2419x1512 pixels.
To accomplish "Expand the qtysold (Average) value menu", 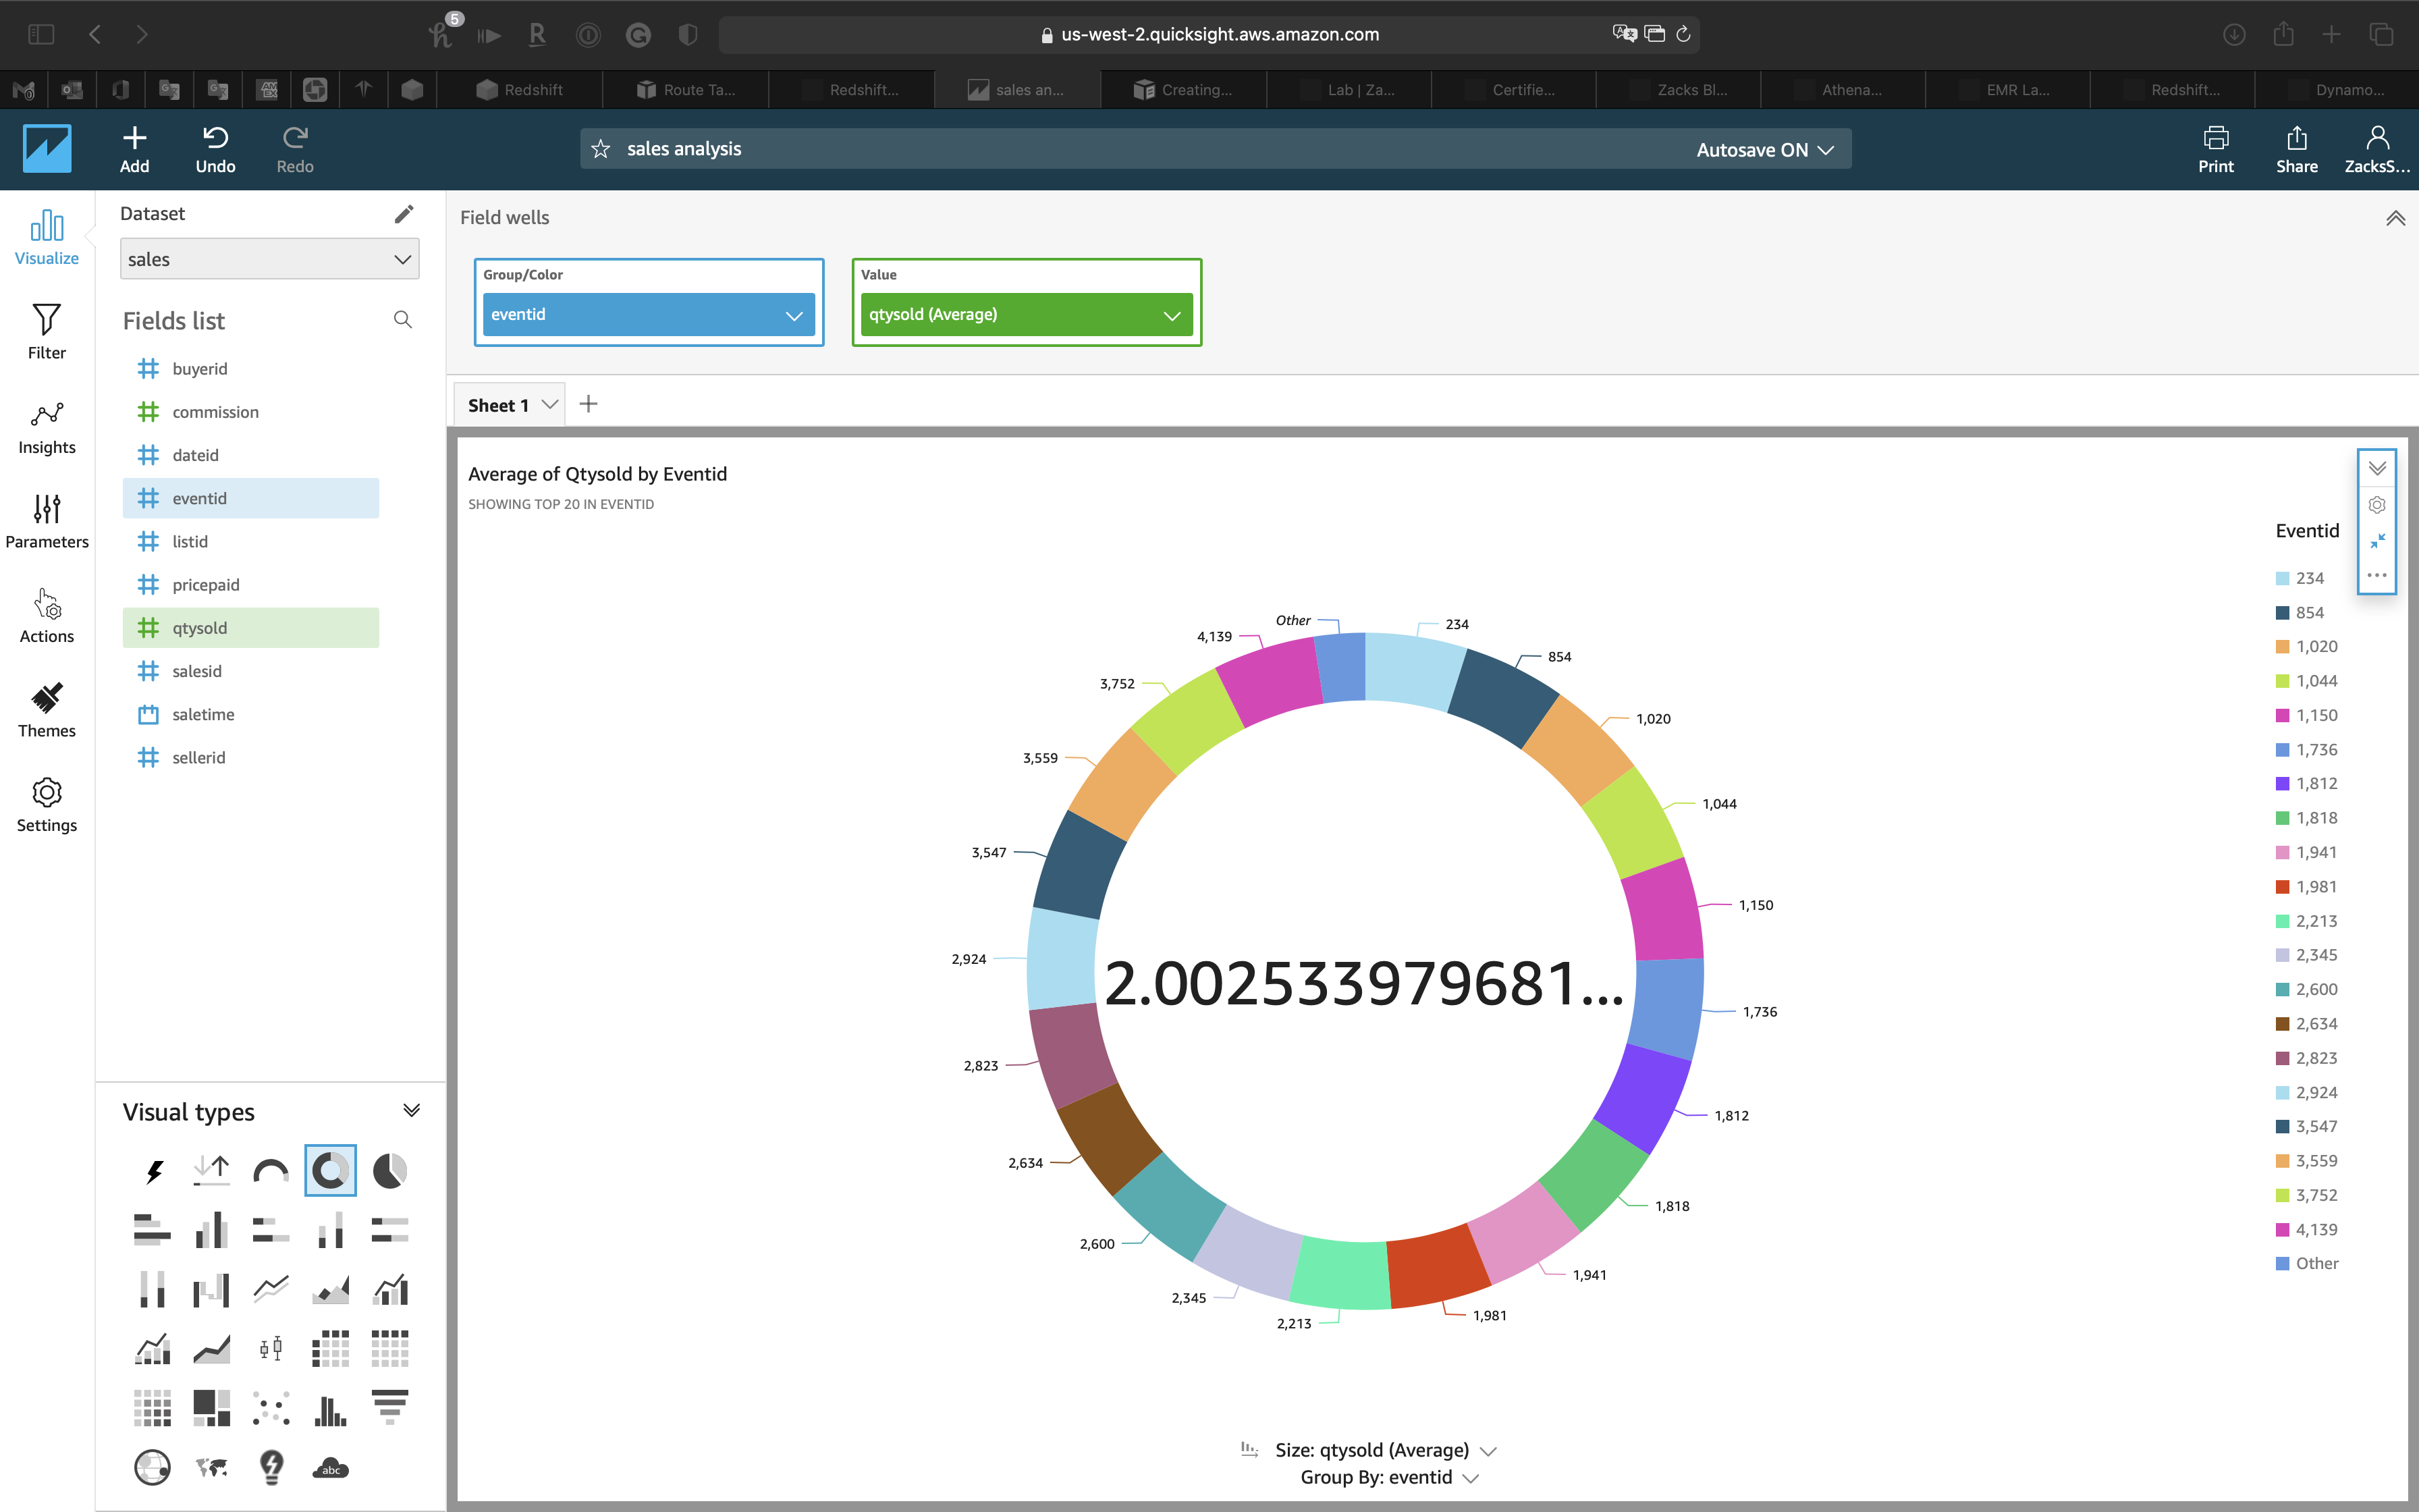I will pyautogui.click(x=1172, y=315).
